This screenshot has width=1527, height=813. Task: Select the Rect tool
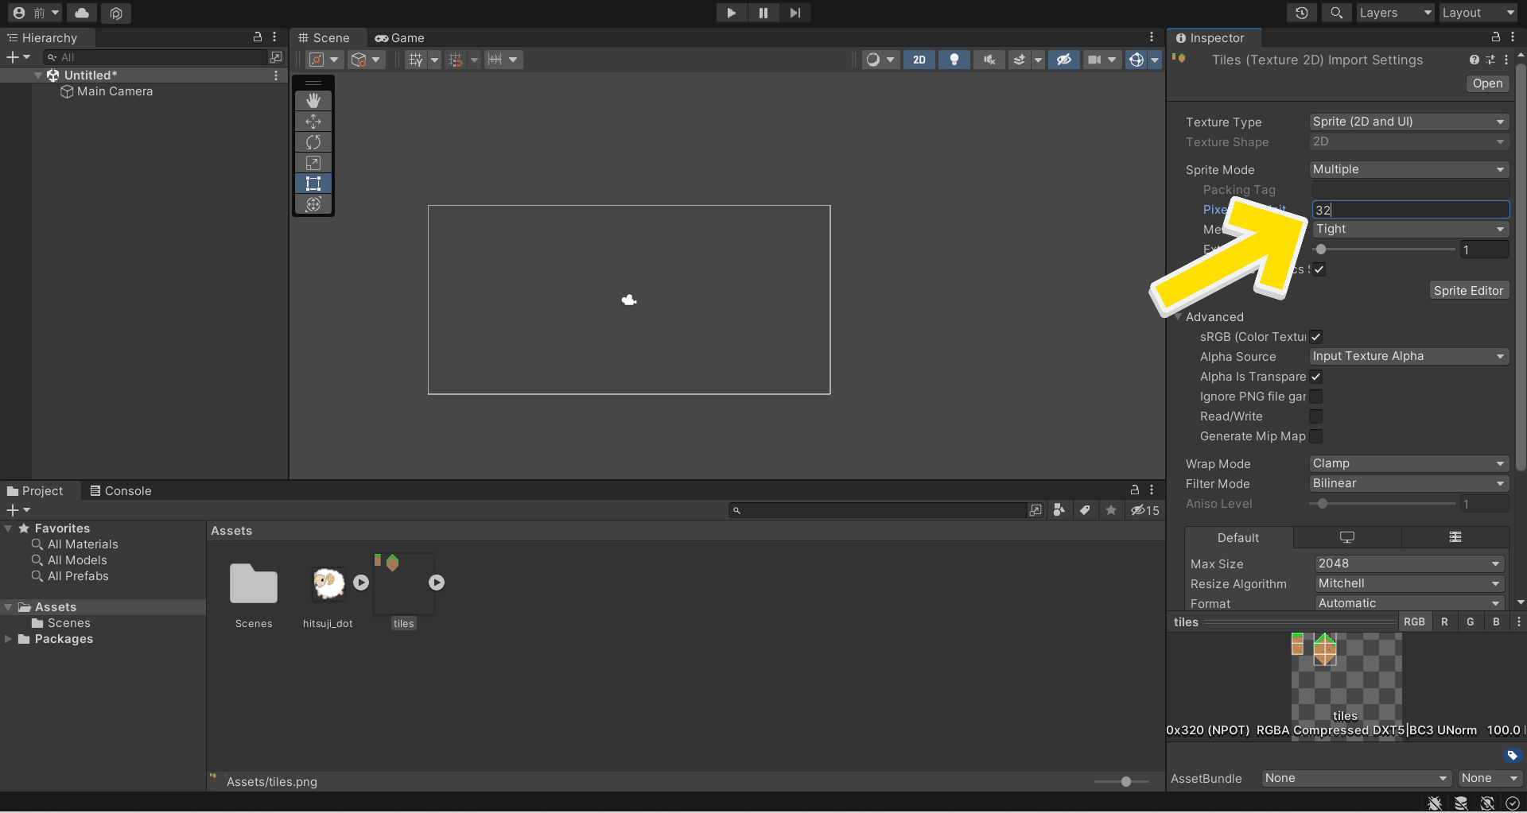point(313,184)
